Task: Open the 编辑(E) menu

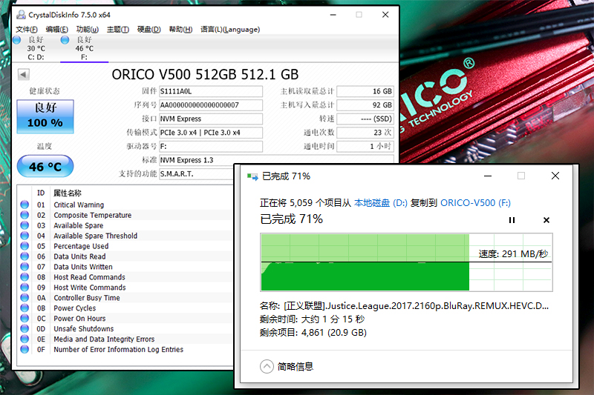Action: coord(56,30)
